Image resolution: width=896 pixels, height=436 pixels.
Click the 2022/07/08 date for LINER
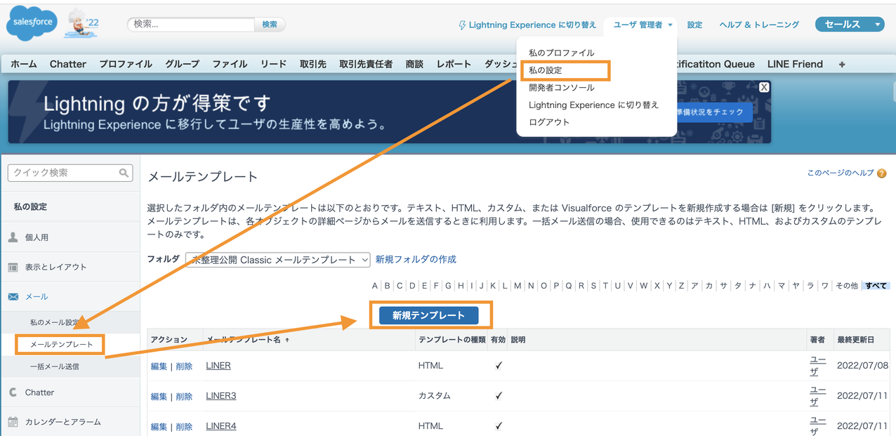[862, 366]
